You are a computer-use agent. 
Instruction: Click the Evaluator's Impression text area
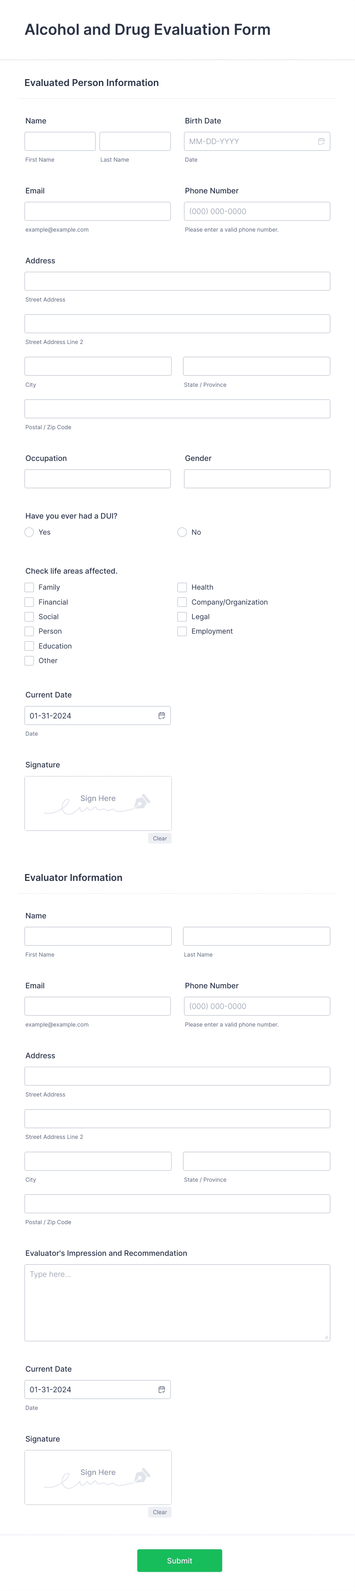[177, 1303]
